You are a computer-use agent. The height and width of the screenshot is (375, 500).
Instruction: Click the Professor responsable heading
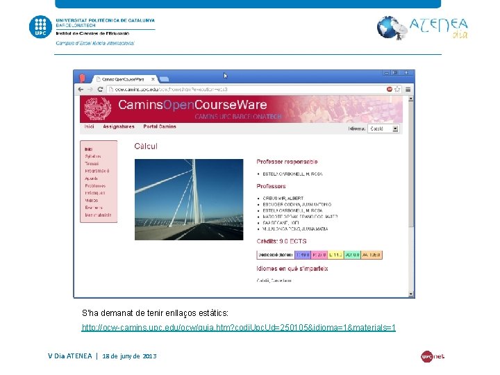coord(287,162)
